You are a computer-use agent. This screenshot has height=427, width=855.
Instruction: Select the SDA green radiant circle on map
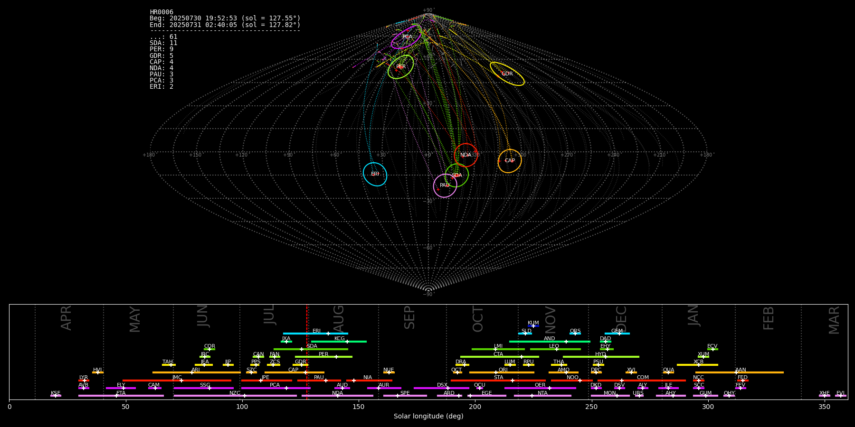point(456,175)
